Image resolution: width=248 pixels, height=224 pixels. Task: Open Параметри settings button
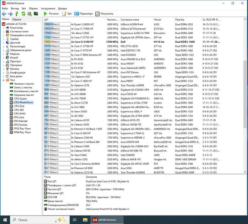83,14
